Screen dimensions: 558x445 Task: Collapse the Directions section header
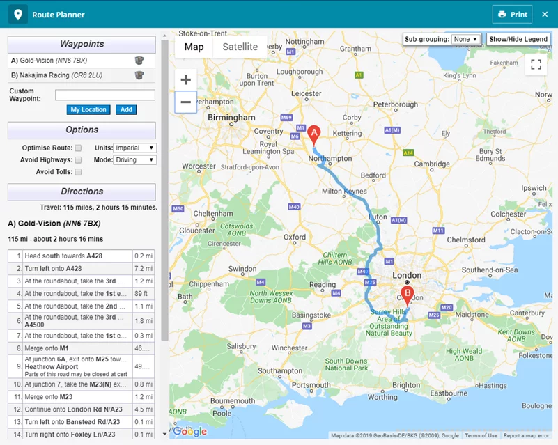82,192
